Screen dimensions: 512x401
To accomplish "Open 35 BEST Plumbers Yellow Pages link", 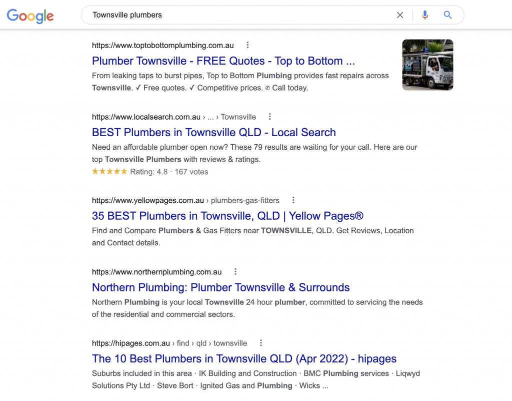I will tap(227, 216).
